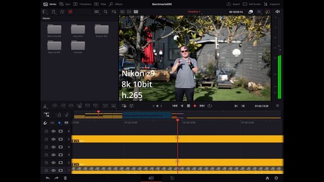Open the Timeline 1 name dropdown

(x=194, y=12)
